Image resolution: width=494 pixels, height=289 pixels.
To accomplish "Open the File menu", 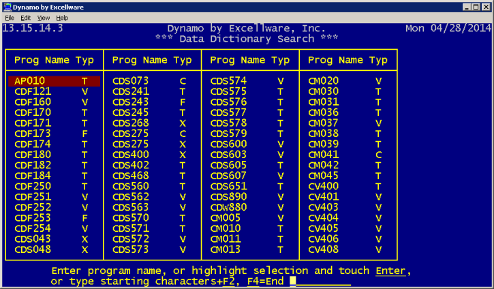I will (x=10, y=18).
